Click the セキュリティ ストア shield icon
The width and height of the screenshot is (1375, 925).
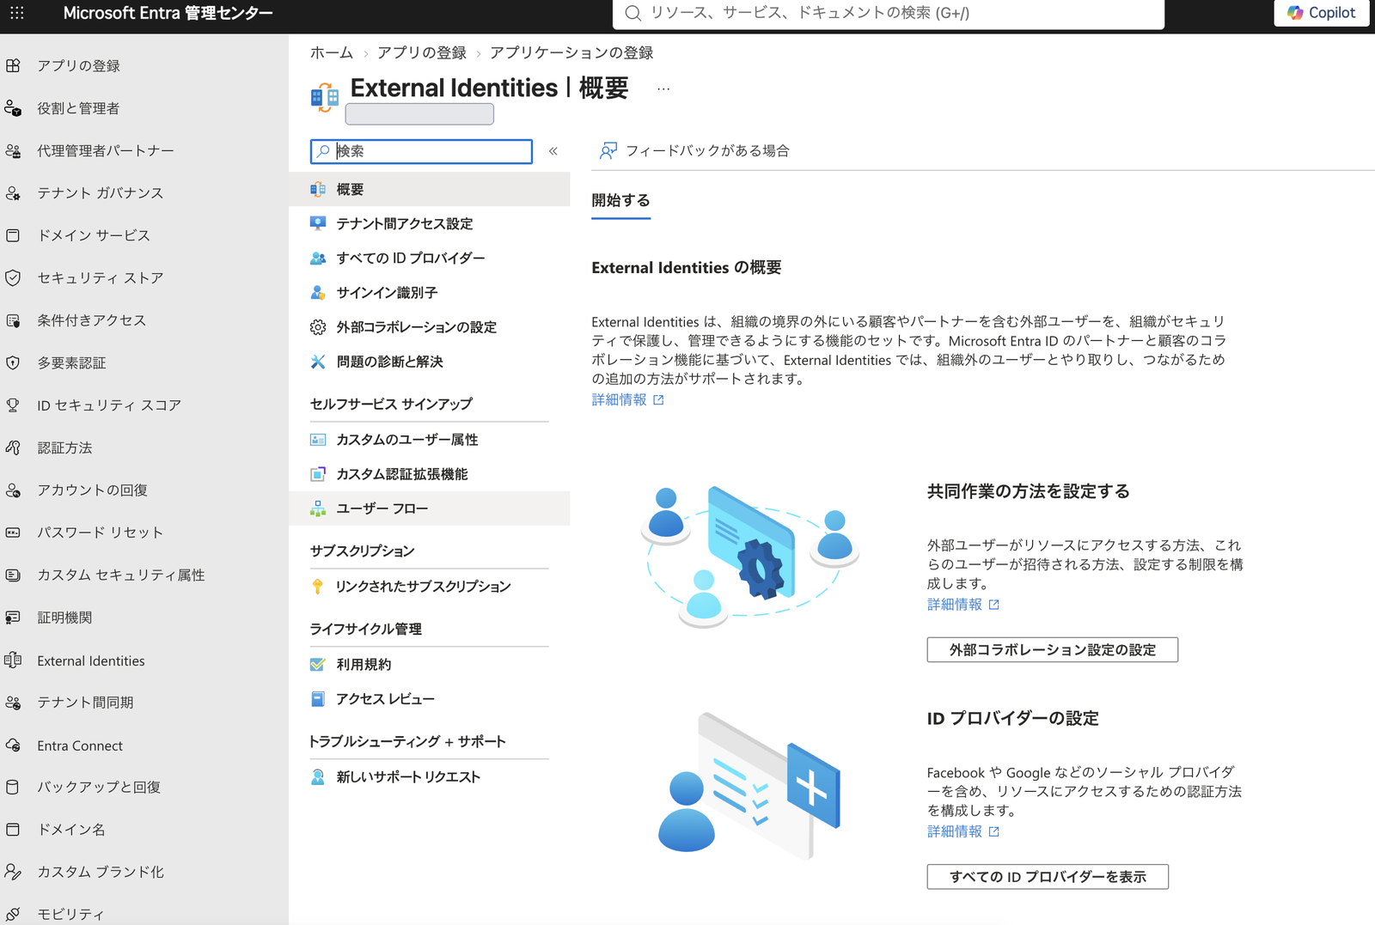[x=13, y=277]
